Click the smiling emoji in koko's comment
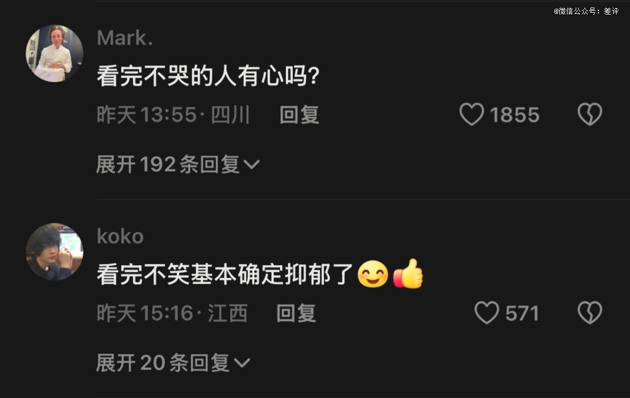 (373, 274)
